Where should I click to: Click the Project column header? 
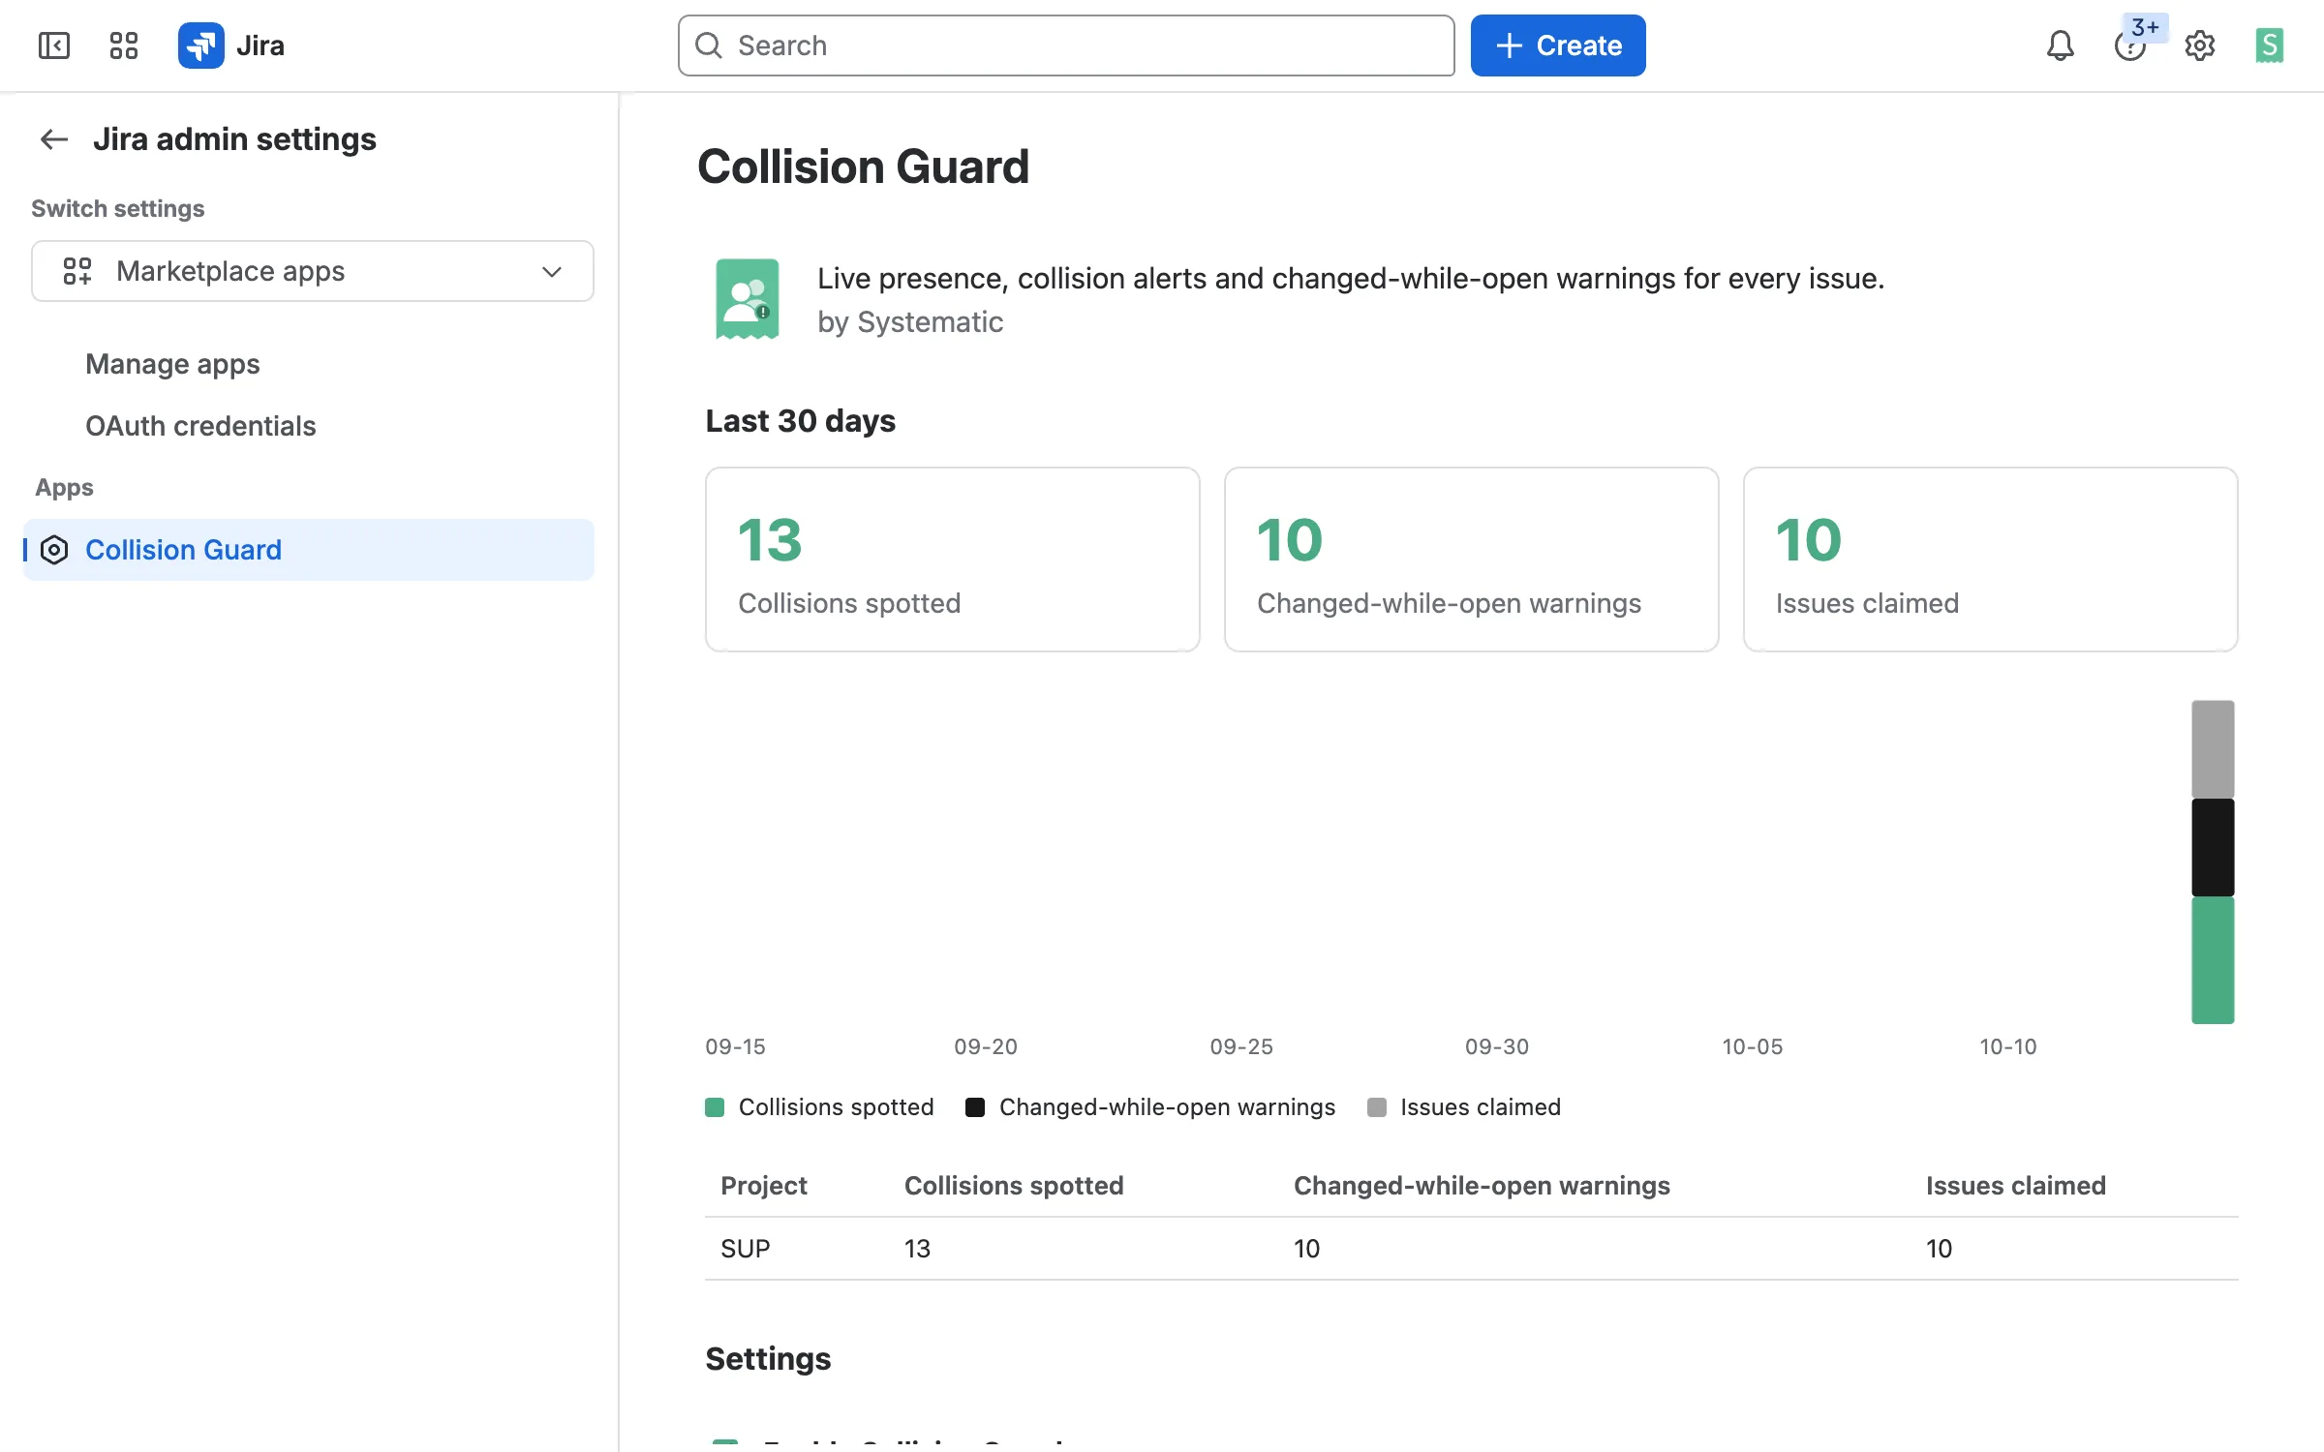(763, 1186)
